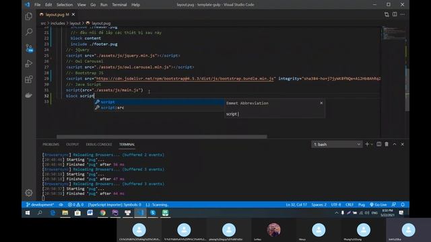Screen dimensions: 431x242
Task: Open the Help menu
Action: click(135, 5)
